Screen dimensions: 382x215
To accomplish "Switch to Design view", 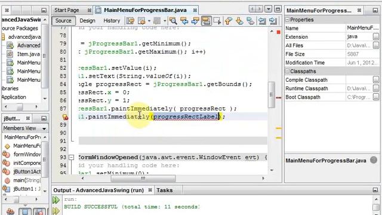I will click(x=87, y=21).
